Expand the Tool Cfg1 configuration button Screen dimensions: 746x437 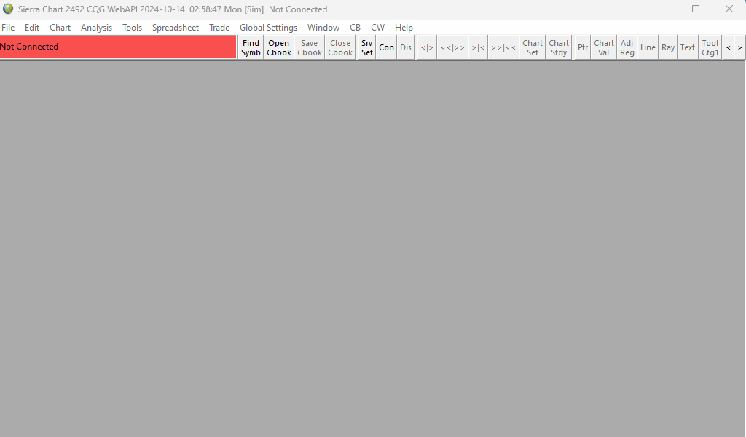click(710, 47)
